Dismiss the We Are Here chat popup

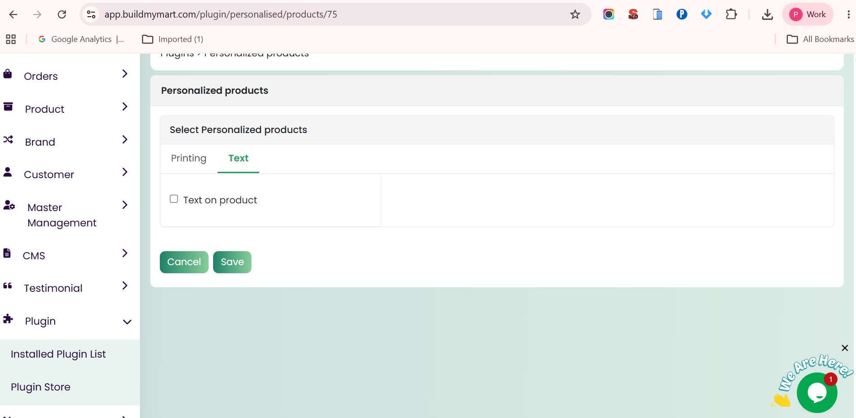[x=845, y=348]
